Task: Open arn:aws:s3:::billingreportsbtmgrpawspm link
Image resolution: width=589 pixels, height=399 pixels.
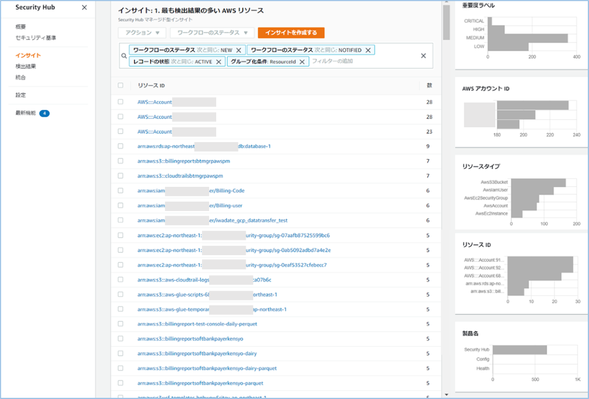Action: point(184,161)
